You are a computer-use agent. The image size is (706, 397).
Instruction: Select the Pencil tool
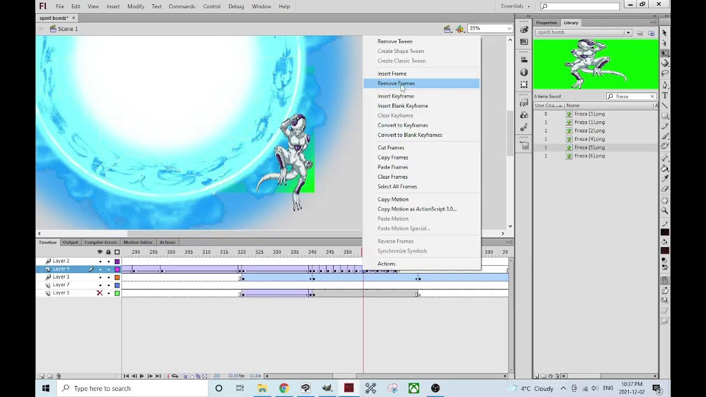click(665, 126)
